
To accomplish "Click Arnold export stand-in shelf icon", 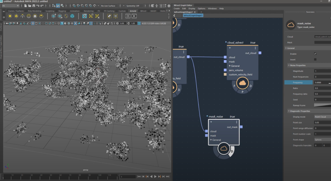I will click(60, 16).
